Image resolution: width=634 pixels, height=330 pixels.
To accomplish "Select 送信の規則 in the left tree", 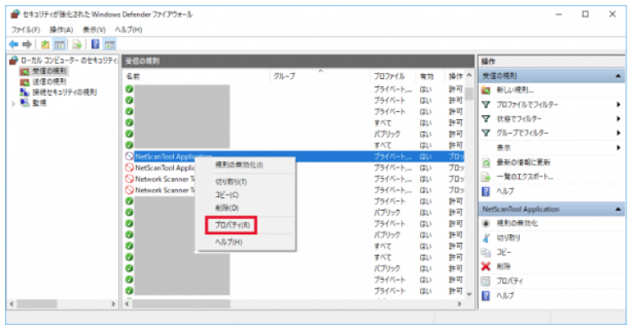I will pos(50,81).
